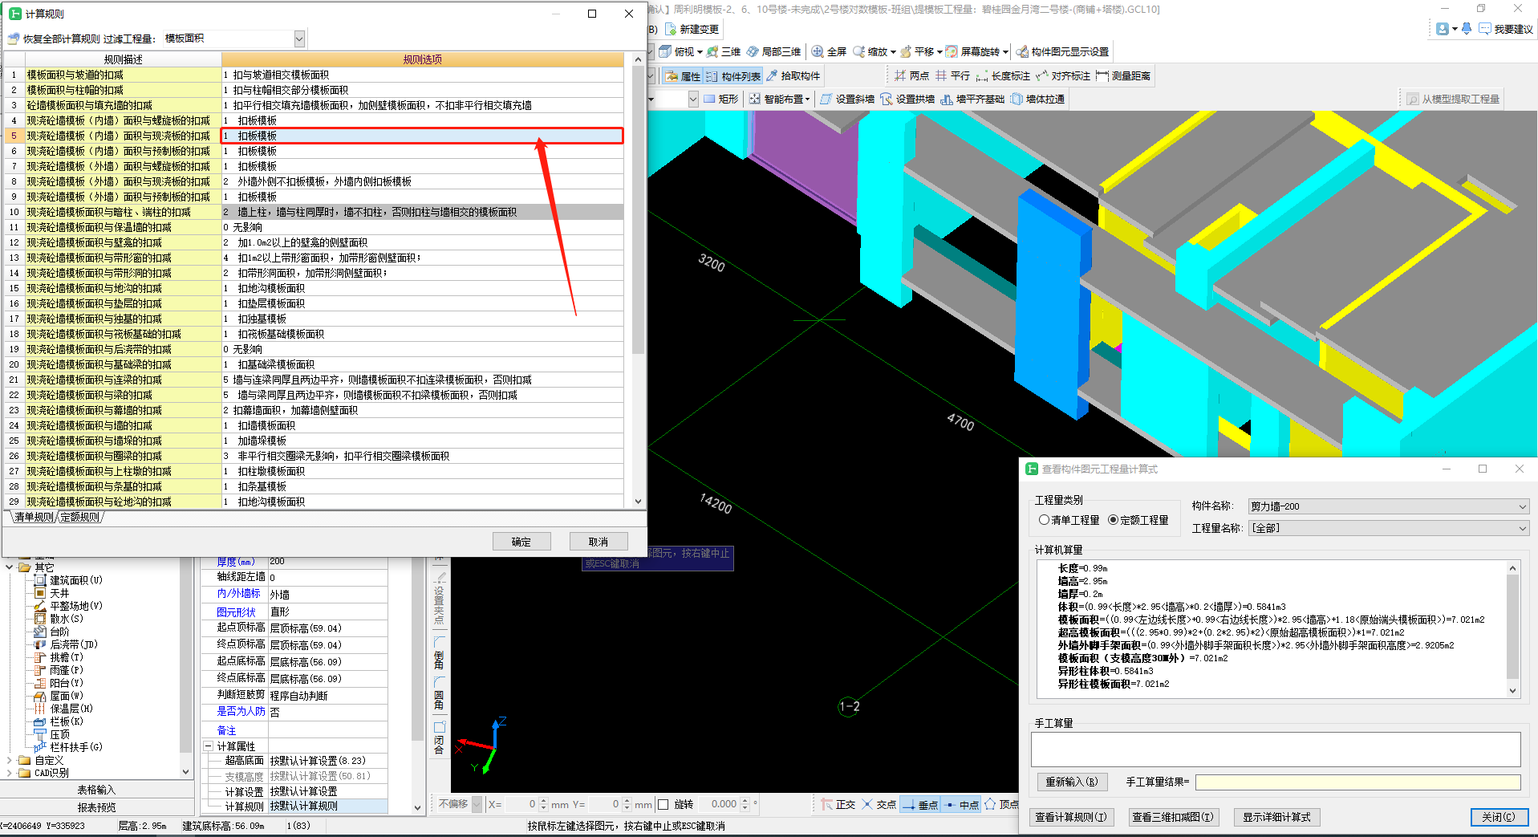The image size is (1538, 837).
Task: Open 局部三维 partial 3D view
Action: point(773,51)
